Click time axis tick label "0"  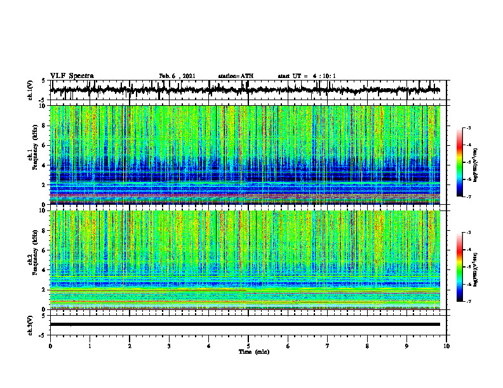pyautogui.click(x=50, y=346)
